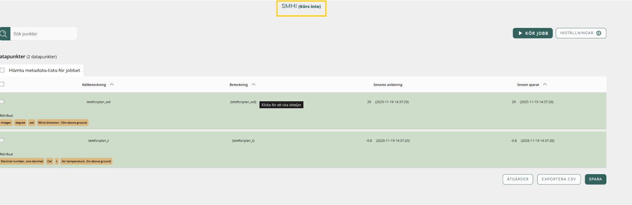Screen dimensions: 632x205
Task: Click the Senaste avläsning column header
Action: (x=387, y=85)
